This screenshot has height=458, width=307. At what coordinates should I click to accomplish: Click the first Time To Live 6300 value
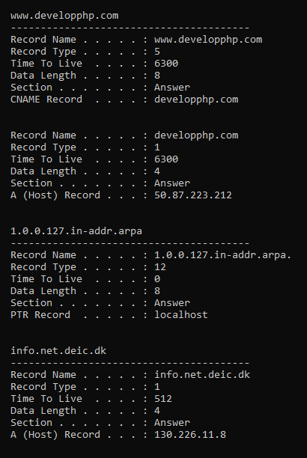pyautogui.click(x=166, y=64)
